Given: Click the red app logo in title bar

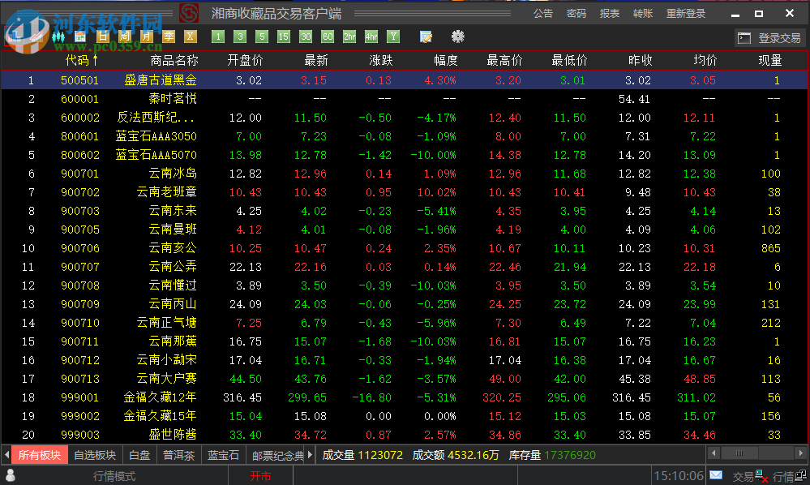Looking at the screenshot, I should click(189, 13).
